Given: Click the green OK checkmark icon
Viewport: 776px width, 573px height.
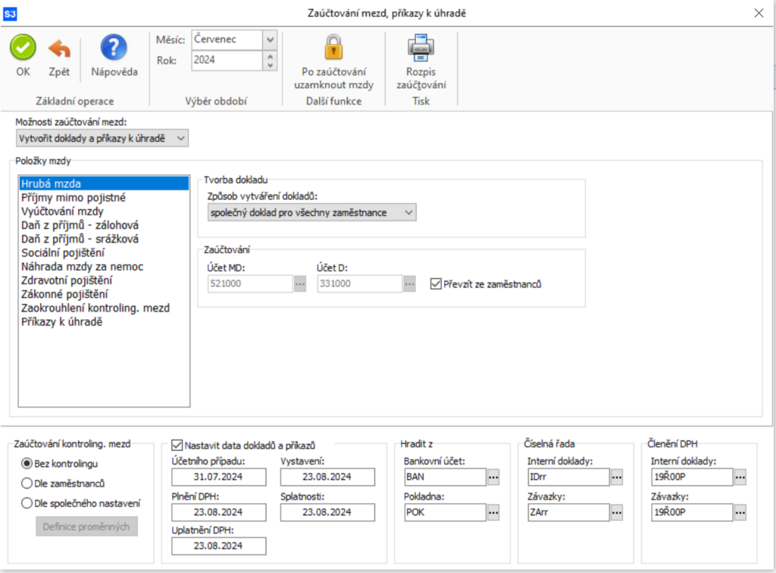Looking at the screenshot, I should pyautogui.click(x=23, y=49).
